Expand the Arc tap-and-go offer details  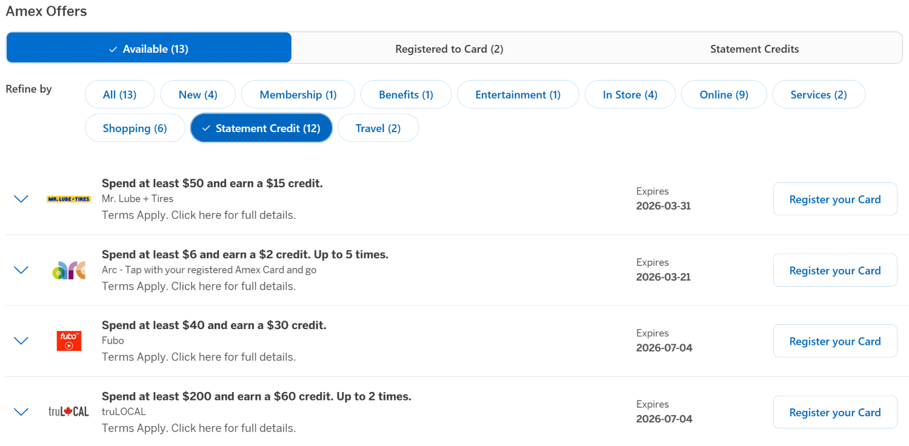click(x=21, y=270)
